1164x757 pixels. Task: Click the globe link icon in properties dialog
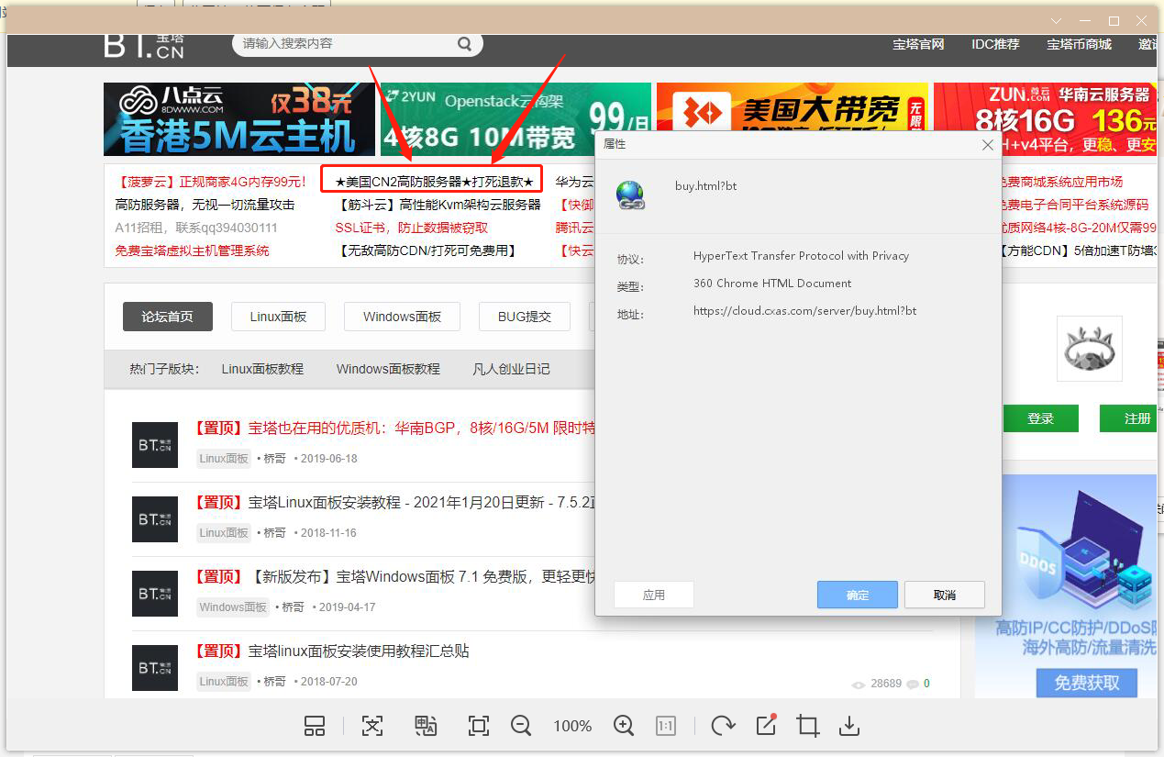(631, 195)
